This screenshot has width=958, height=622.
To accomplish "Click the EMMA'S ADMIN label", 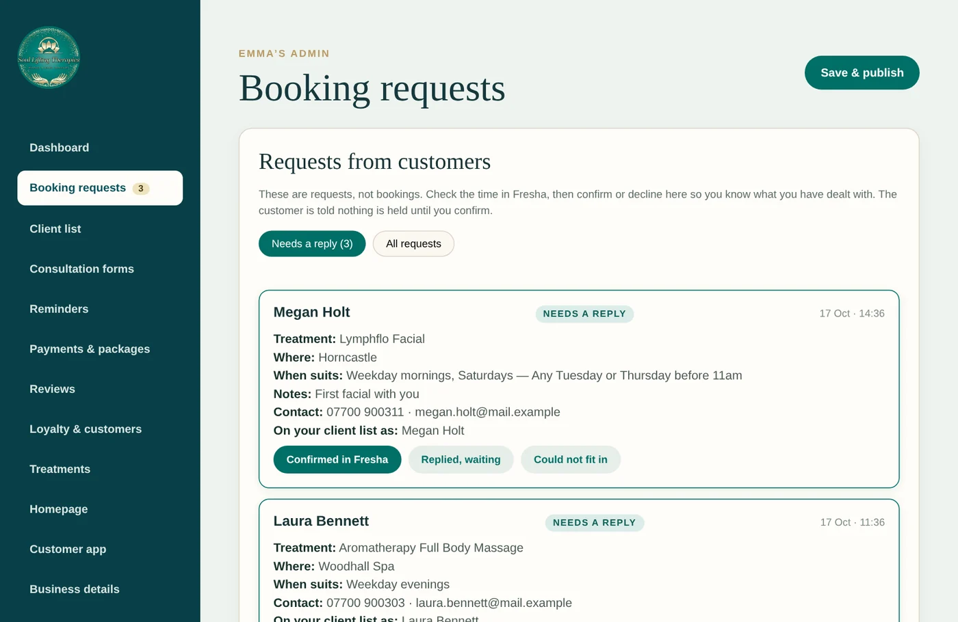I will point(284,53).
